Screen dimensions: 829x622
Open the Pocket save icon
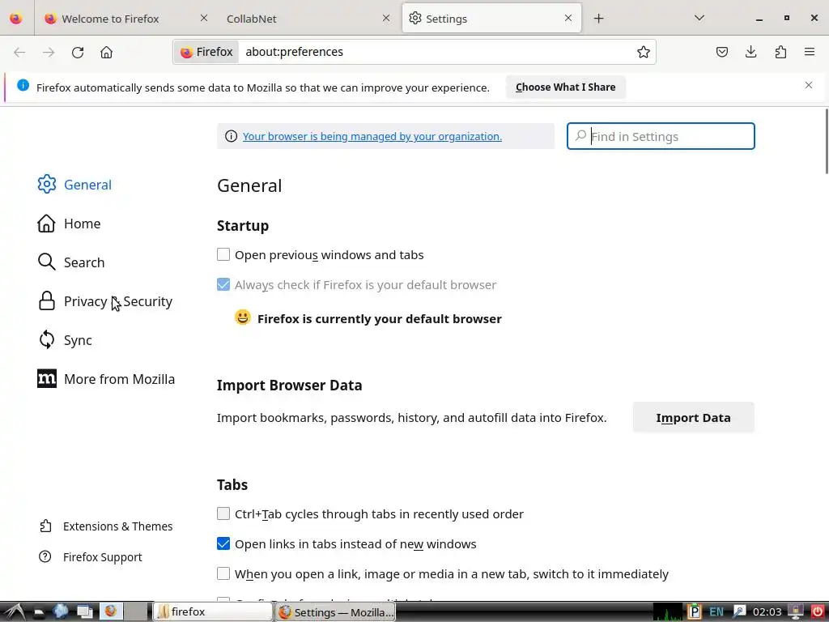pos(721,52)
